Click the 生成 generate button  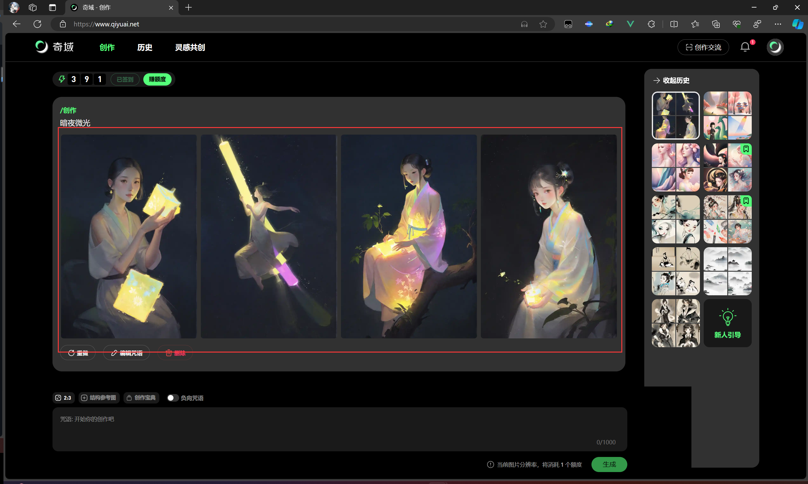(609, 465)
